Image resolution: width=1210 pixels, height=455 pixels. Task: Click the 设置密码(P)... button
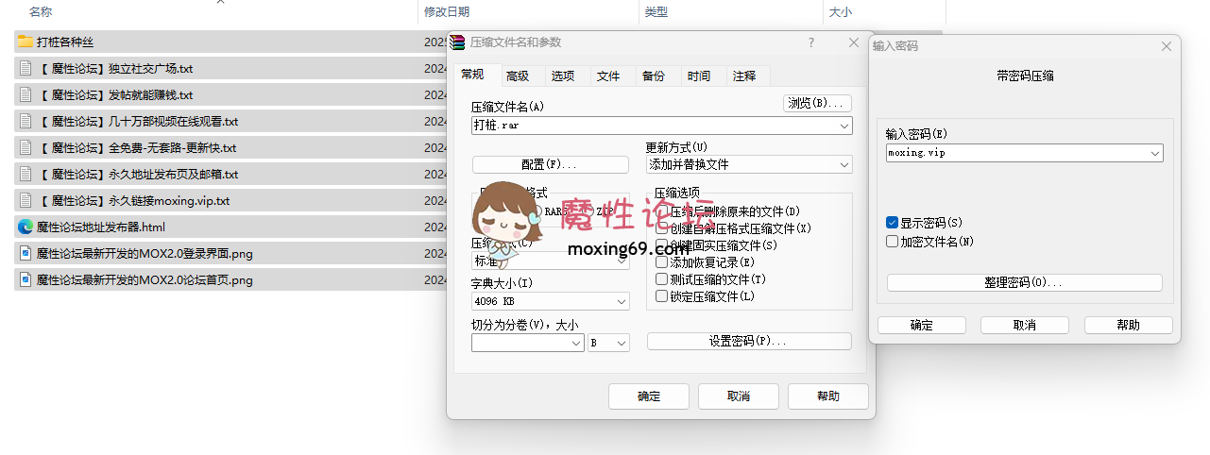click(x=749, y=341)
